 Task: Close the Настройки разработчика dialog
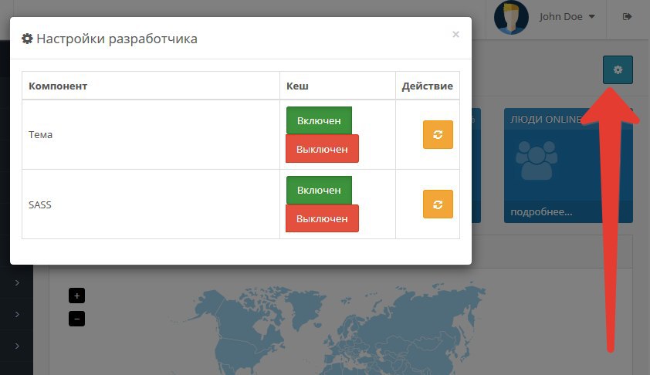(455, 35)
